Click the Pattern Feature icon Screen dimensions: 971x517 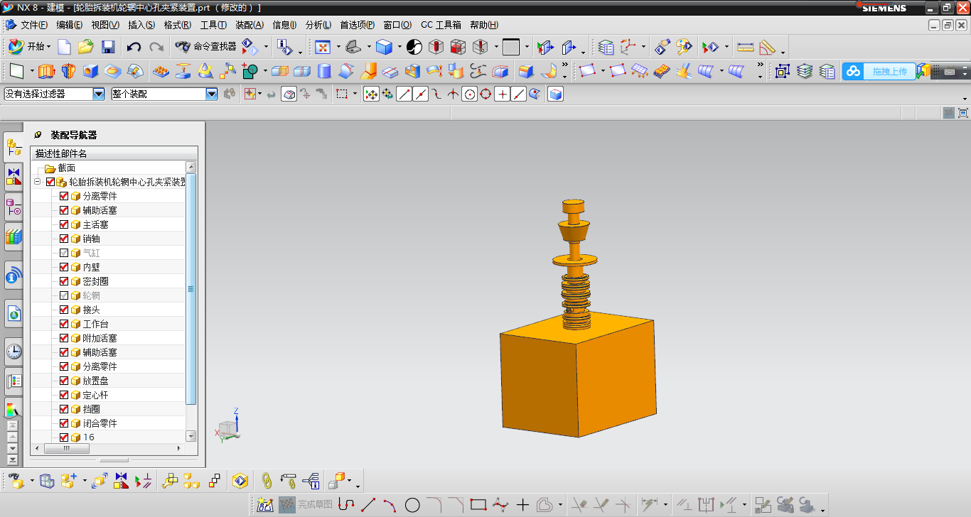click(x=161, y=71)
